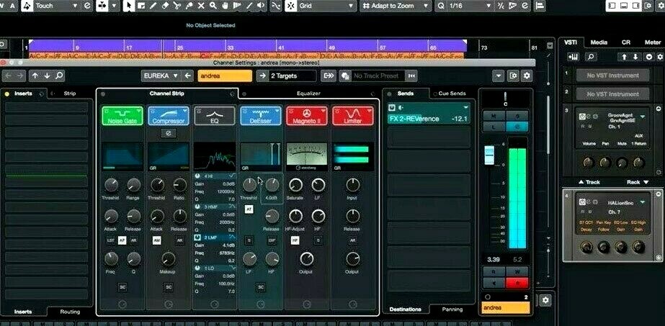Click the VSTi rack search icon

(590, 57)
